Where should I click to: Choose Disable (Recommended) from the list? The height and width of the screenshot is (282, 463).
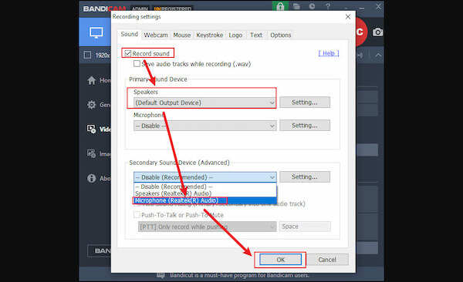tap(205, 186)
